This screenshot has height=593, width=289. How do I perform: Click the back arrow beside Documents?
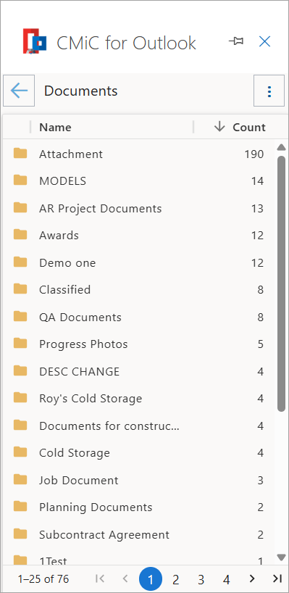[x=19, y=91]
